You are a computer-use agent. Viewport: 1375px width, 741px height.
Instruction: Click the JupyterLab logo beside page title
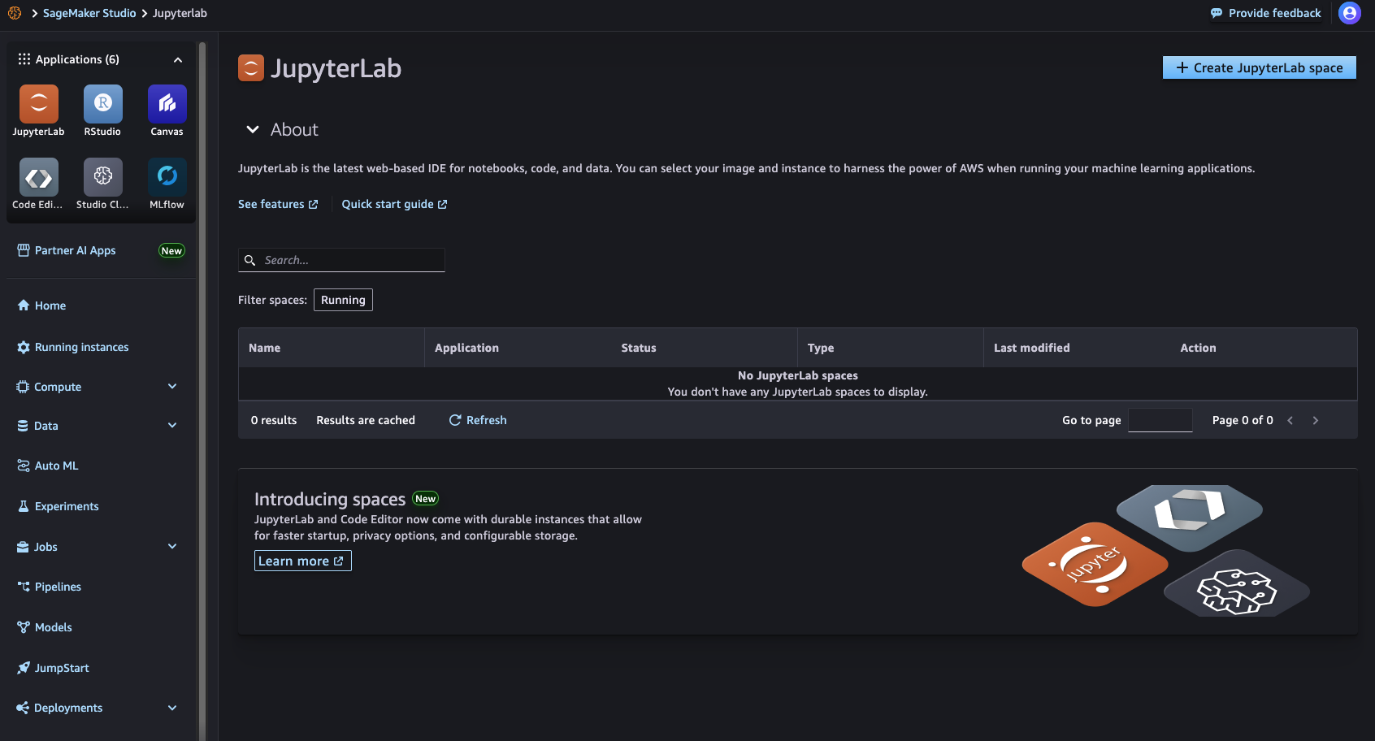tap(251, 68)
